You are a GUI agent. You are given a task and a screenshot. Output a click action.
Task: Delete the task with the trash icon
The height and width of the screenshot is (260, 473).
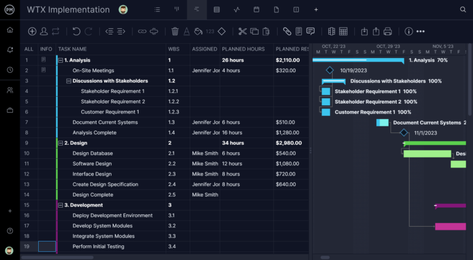click(175, 31)
